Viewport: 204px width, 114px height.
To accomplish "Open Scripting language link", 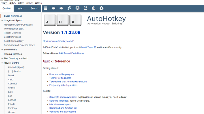I will [x=59, y=101].
